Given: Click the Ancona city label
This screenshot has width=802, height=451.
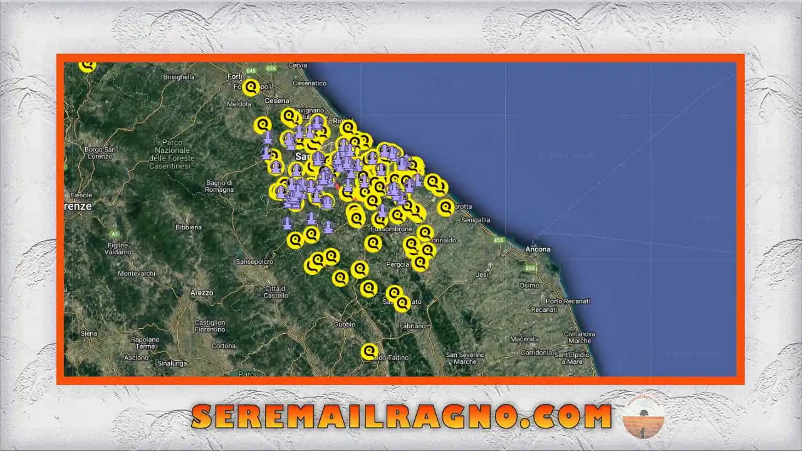Looking at the screenshot, I should click(538, 249).
